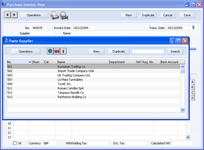Click Cancel button on invoice
Image resolution: width=204 pixels, height=150 pixels.
(x=168, y=15)
